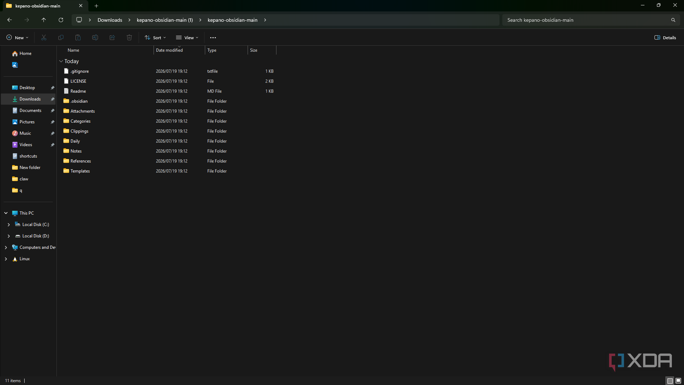Viewport: 684px width, 385px height.
Task: Unpin Music using its pin icon
Action: [52, 133]
